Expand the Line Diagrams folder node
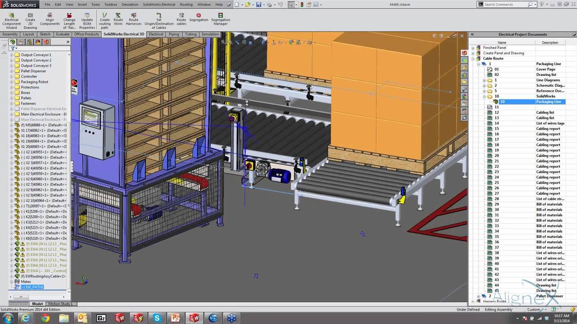This screenshot has width=577, height=324. point(484,80)
